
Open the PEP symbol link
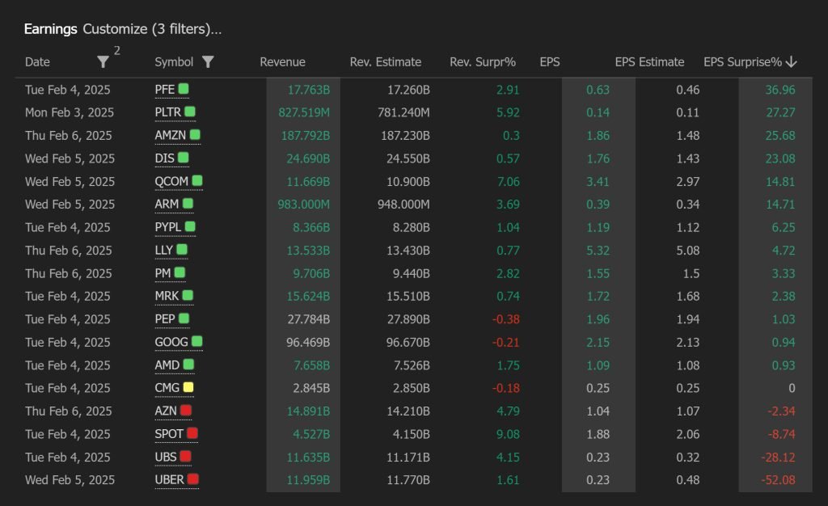point(165,319)
